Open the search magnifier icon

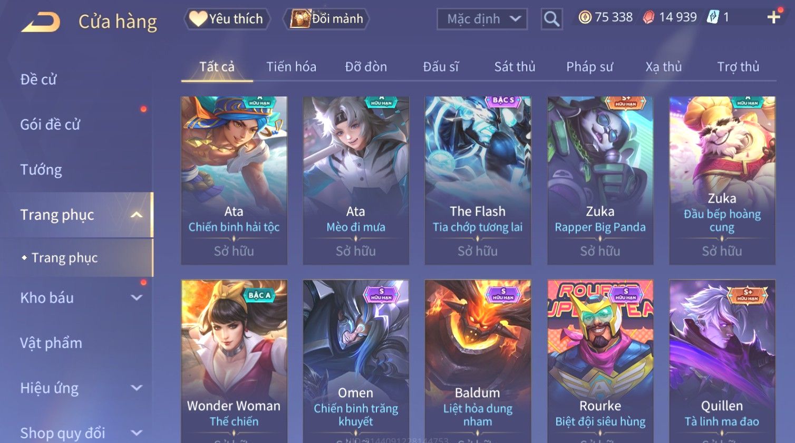(551, 19)
